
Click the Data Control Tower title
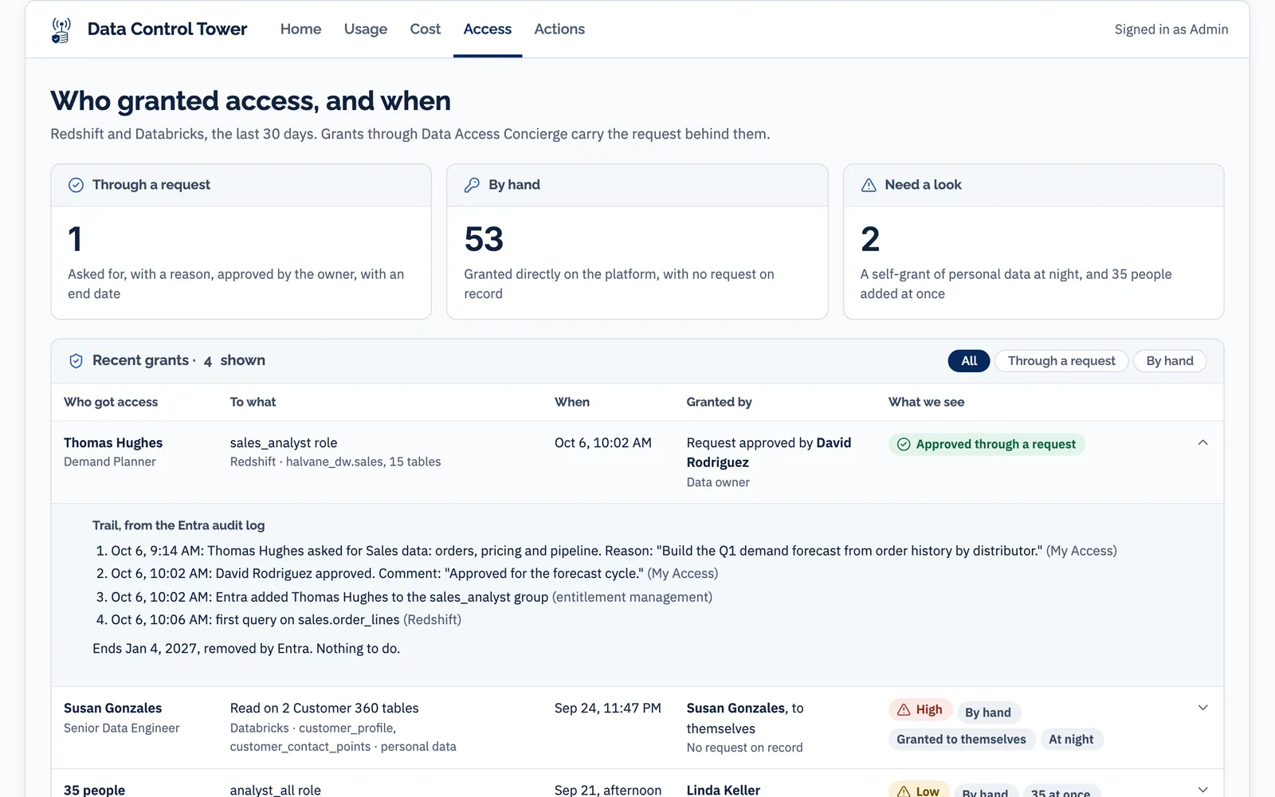(167, 29)
